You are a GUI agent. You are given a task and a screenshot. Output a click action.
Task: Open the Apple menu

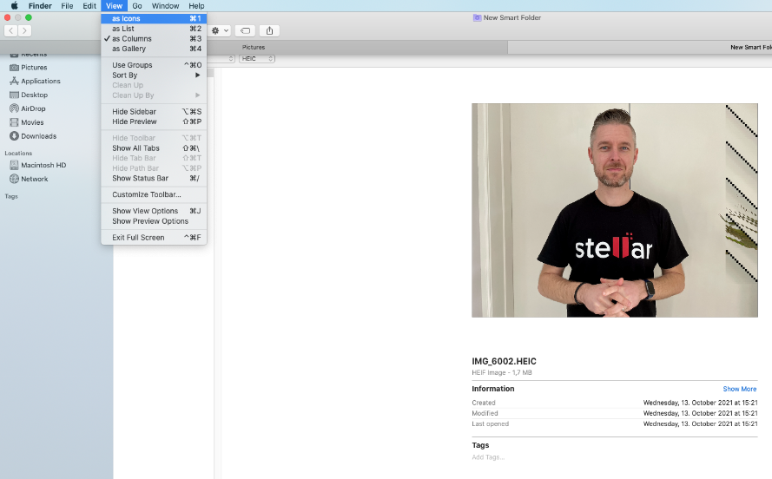(x=14, y=6)
